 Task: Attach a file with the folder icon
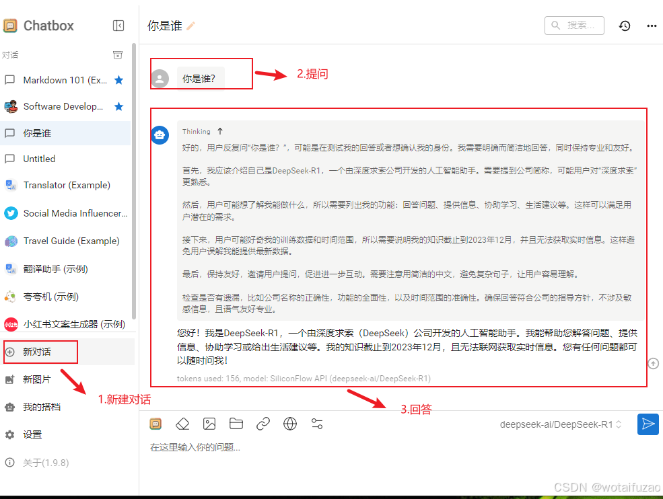236,424
